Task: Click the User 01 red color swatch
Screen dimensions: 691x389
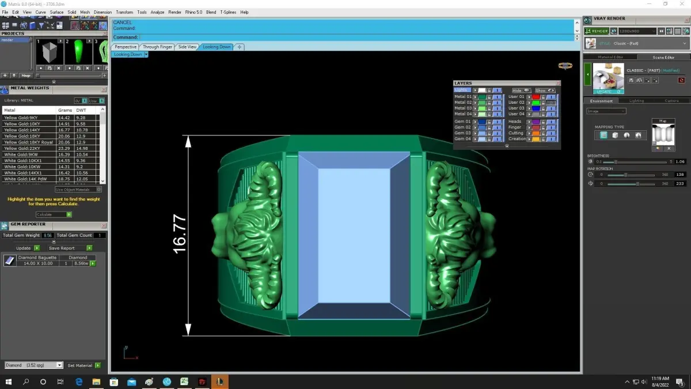Action: pos(536,97)
